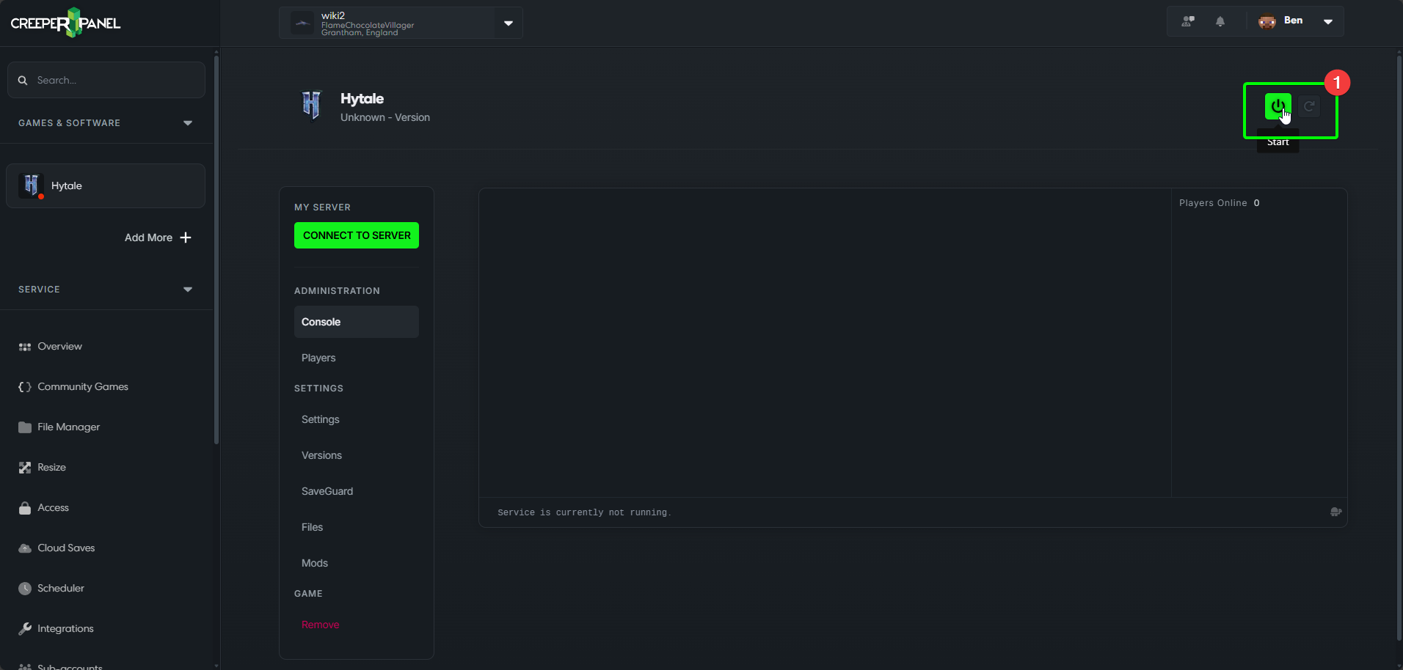The width and height of the screenshot is (1403, 670).
Task: Click the plus icon beside Add More
Action: (186, 238)
